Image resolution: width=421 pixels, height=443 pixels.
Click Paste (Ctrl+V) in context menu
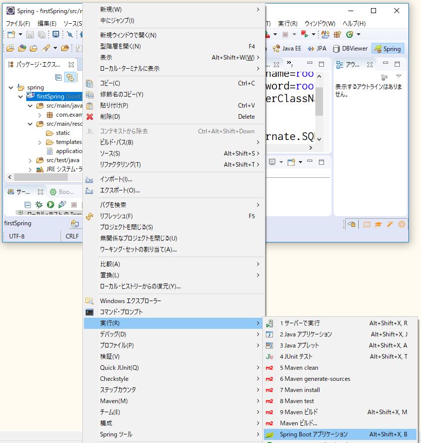[x=174, y=106]
